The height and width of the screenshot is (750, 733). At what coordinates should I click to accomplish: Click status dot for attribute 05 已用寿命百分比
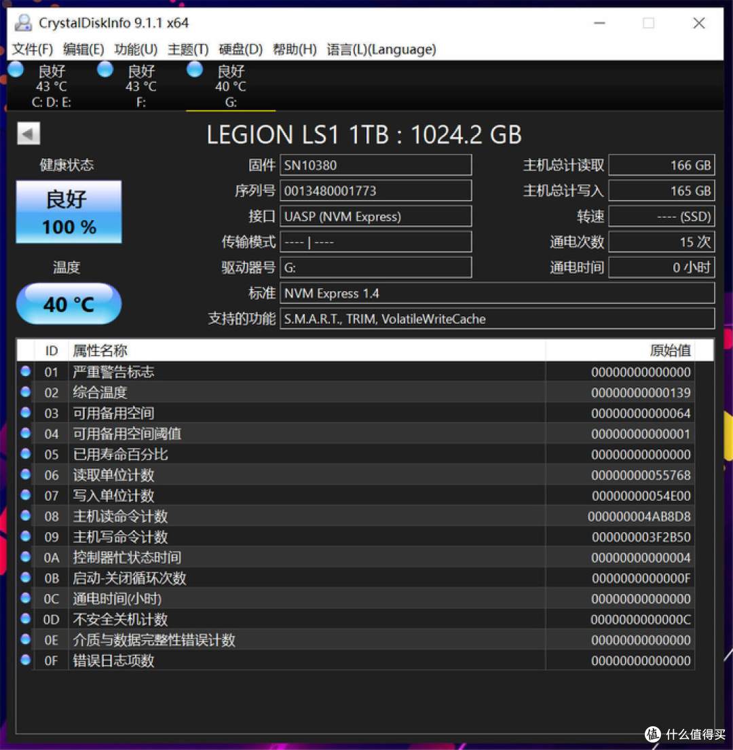click(x=26, y=453)
